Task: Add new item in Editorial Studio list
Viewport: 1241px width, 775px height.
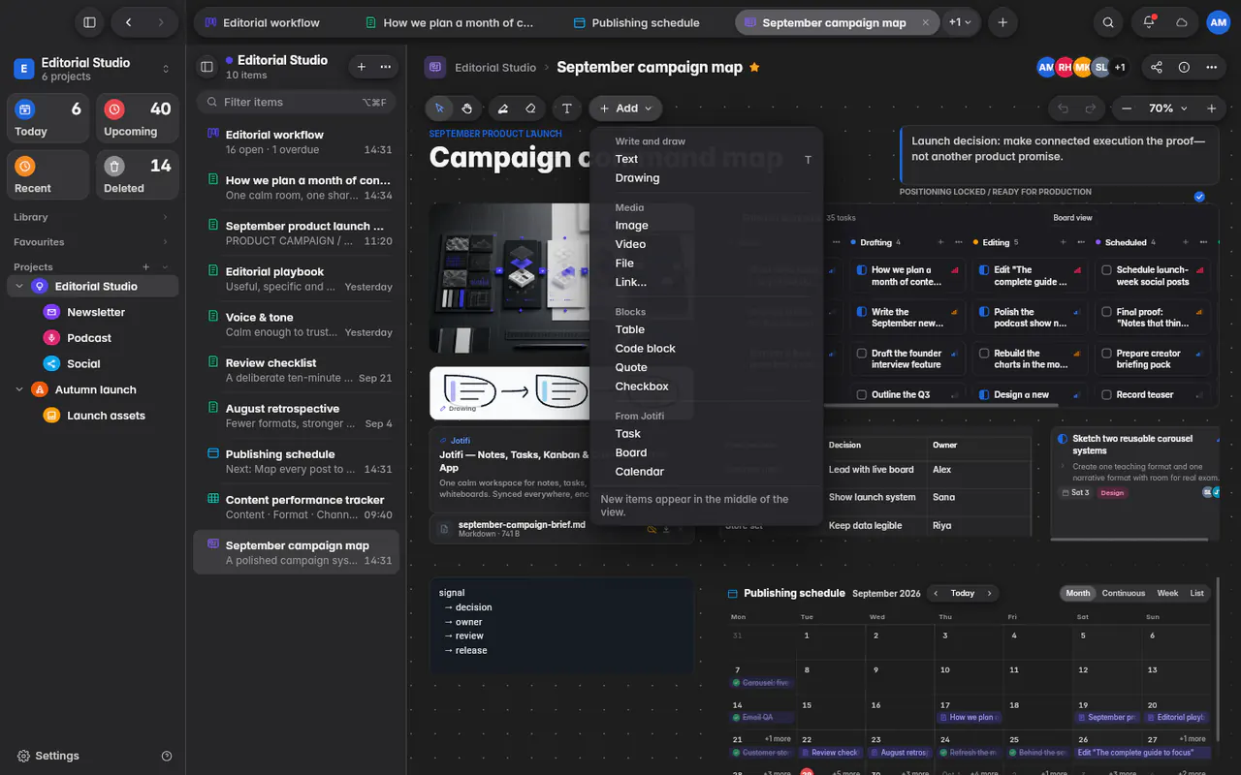Action: [362, 67]
